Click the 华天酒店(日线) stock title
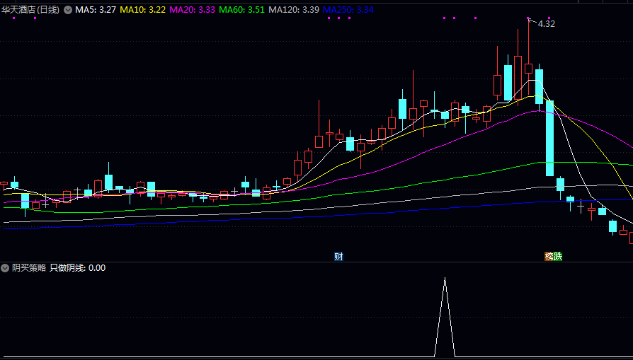Viewport: 633px width, 360px height. point(31,10)
